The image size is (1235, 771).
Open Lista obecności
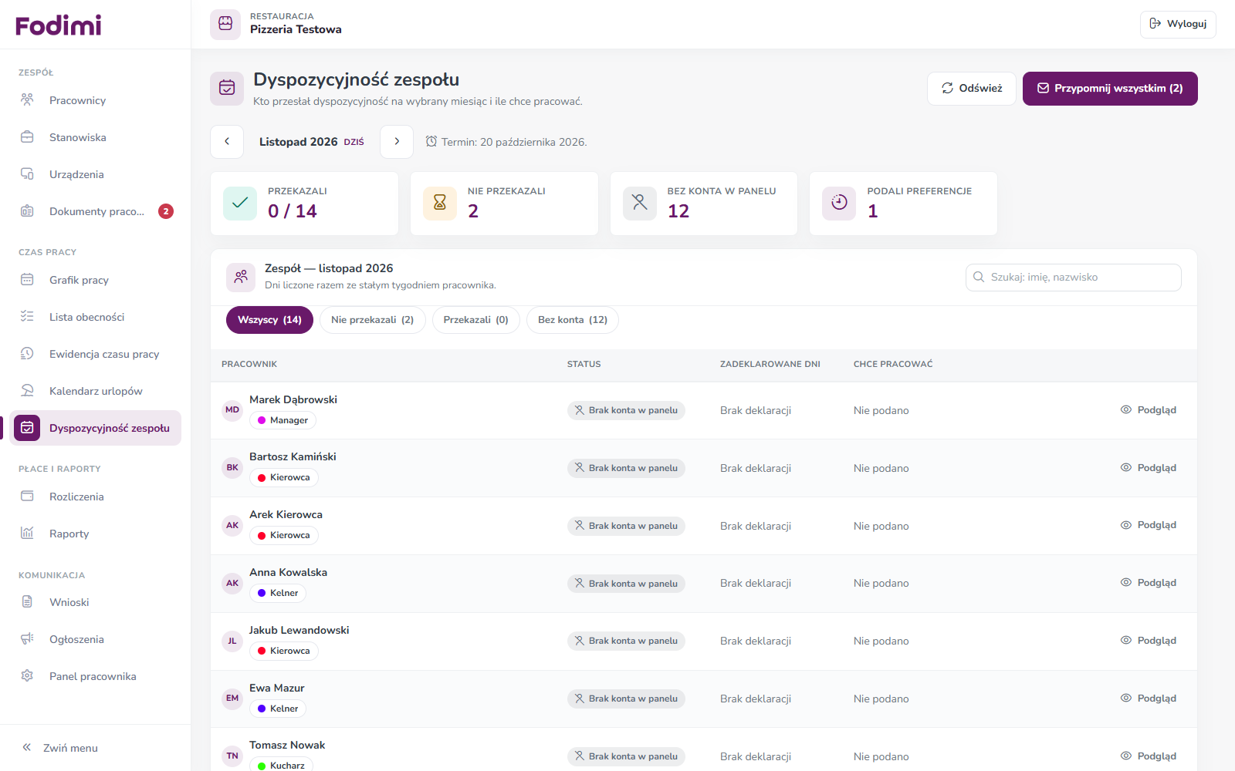pos(96,317)
